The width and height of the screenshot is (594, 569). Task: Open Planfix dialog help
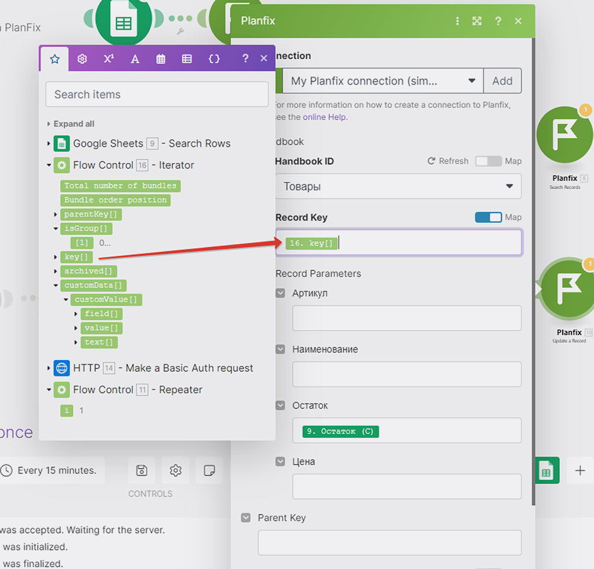(498, 21)
